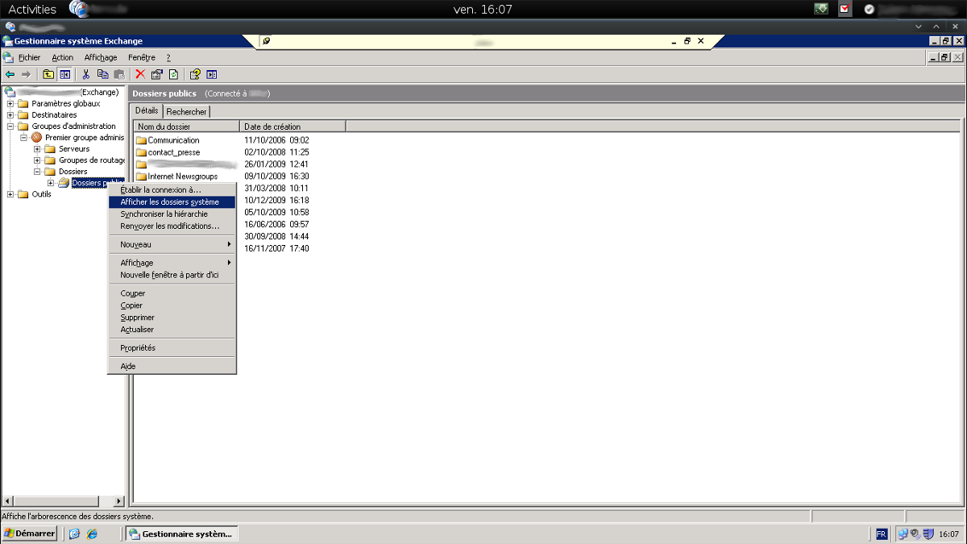Click the Copy toolbar icon
The width and height of the screenshot is (967, 544).
point(102,74)
